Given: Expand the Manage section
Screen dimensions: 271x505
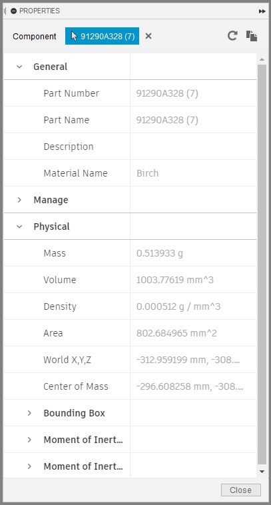Looking at the screenshot, I should pyautogui.click(x=19, y=200).
